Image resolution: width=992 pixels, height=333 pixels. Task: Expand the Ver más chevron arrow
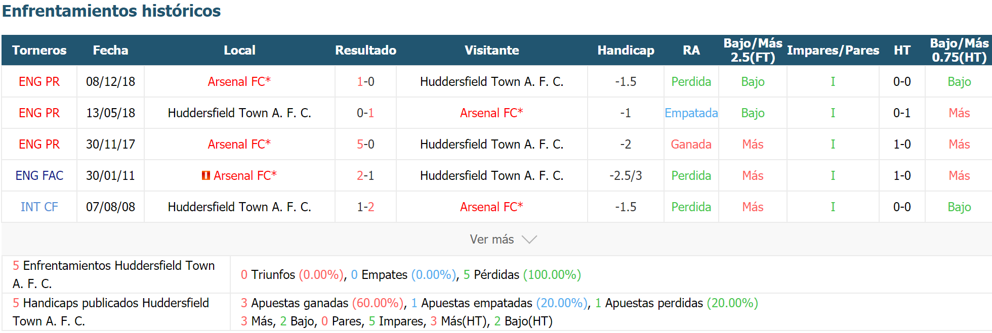coord(529,240)
